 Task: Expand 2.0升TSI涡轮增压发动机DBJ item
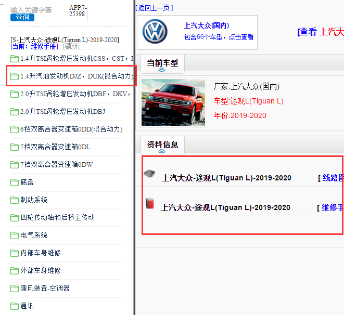coord(63,112)
